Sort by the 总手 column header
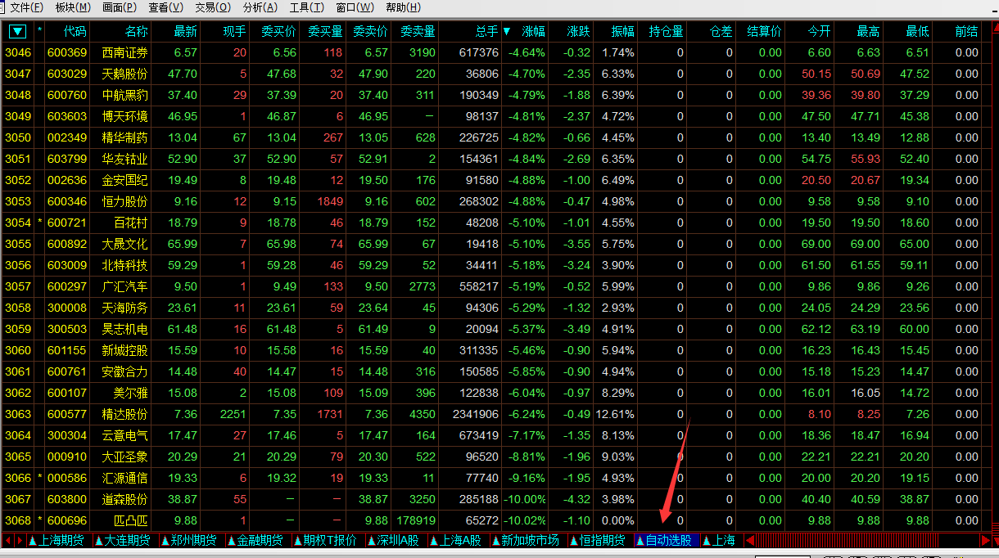999x558 pixels. 486,31
